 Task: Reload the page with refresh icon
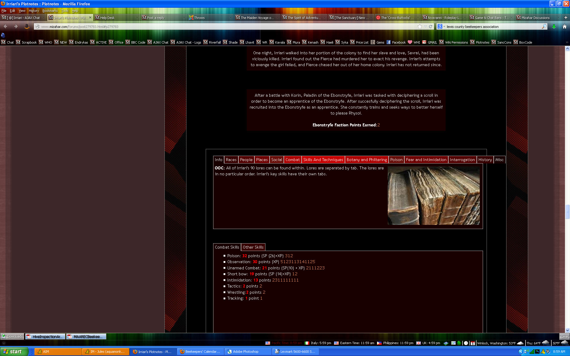(x=431, y=27)
